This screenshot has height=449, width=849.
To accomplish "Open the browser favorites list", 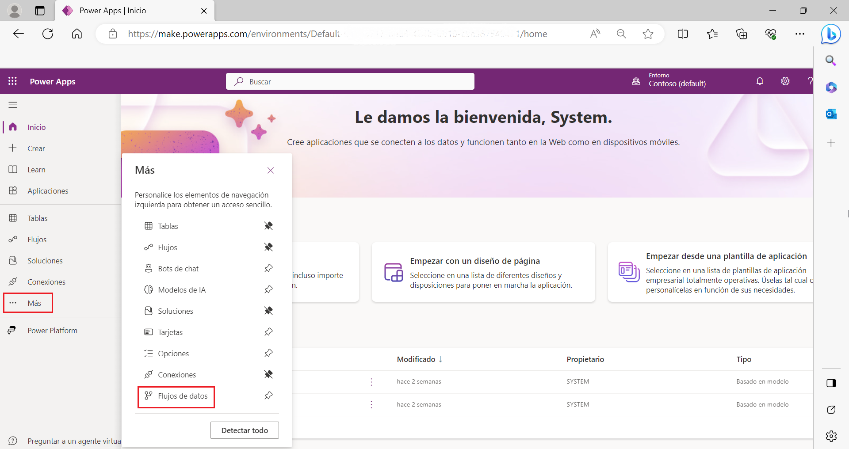I will point(712,34).
